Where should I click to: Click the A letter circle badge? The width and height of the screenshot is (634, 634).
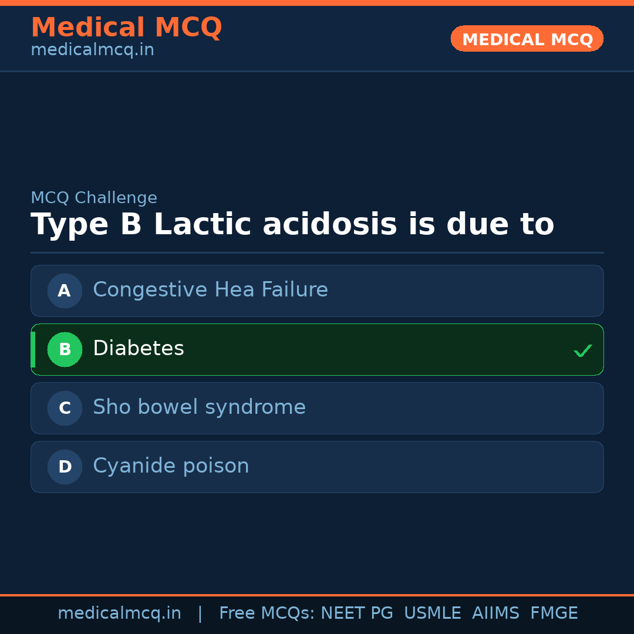(x=65, y=291)
